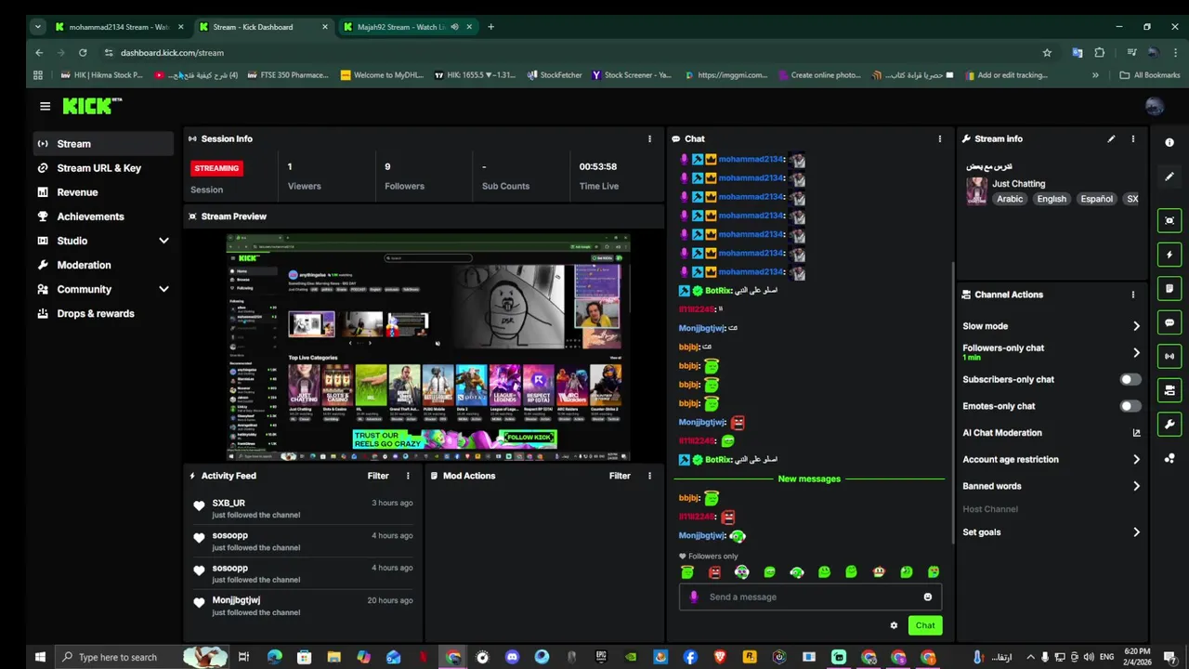Click the Send a message input field
This screenshot has width=1189, height=669.
pyautogui.click(x=811, y=597)
